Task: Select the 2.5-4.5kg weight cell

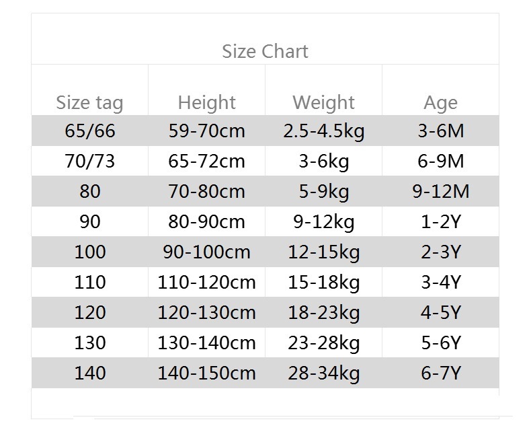Action: click(x=323, y=131)
